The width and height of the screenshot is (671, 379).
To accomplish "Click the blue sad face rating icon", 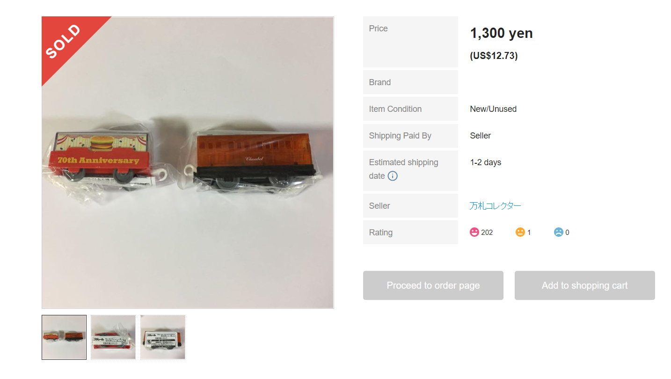I will [x=558, y=232].
